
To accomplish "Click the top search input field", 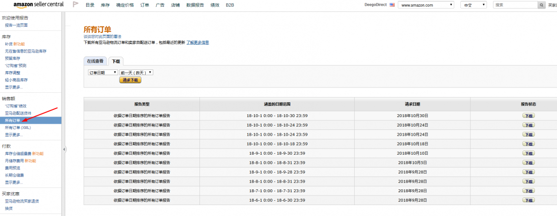I will tap(514, 5).
